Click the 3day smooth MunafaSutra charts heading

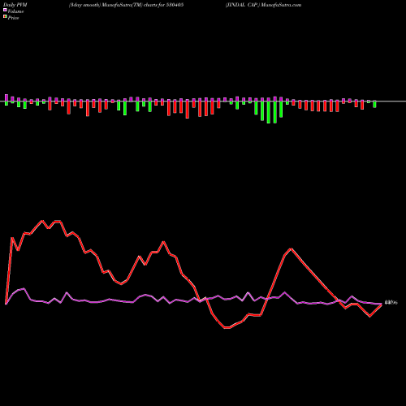tap(127, 5)
